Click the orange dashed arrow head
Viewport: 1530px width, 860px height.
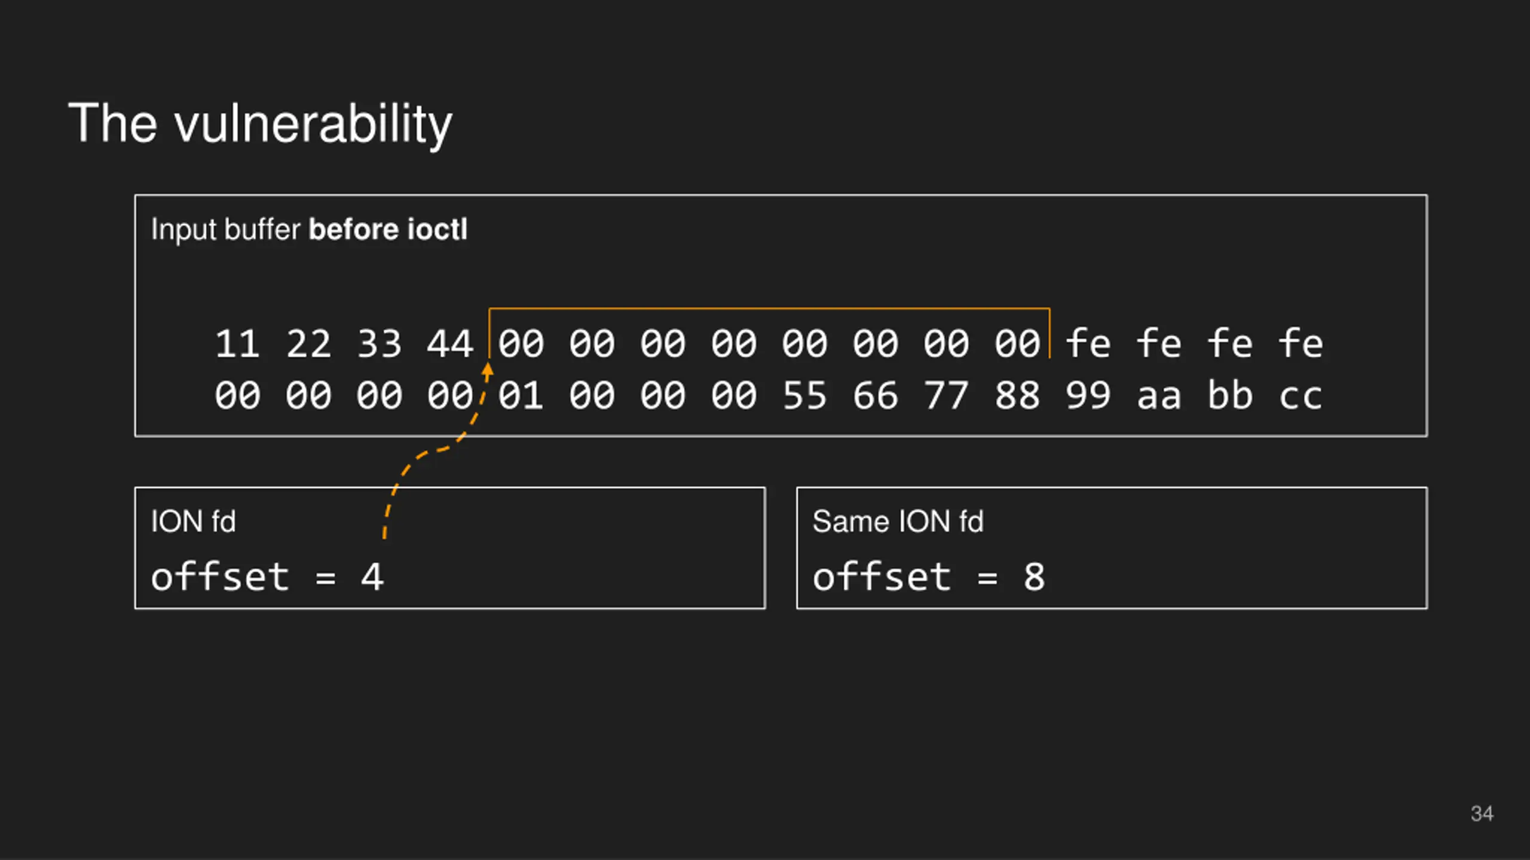pos(488,370)
